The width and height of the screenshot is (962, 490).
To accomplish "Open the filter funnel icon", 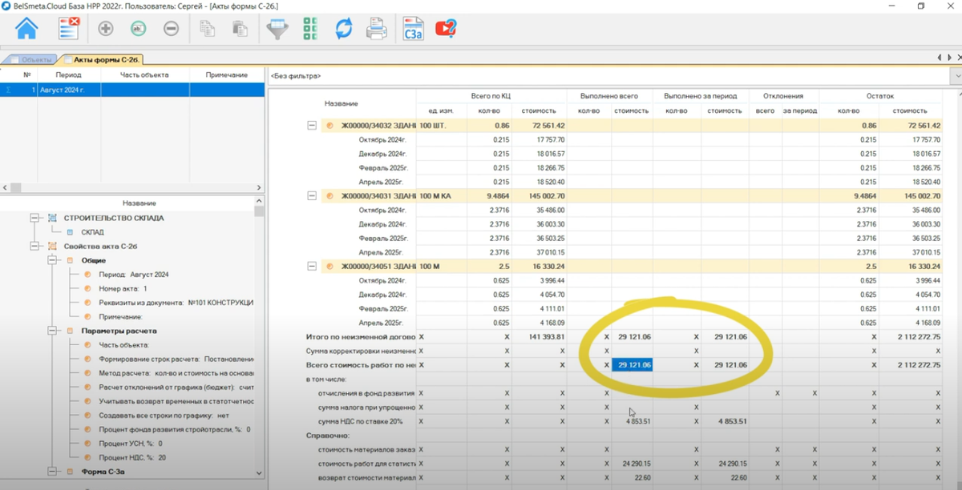I will pos(277,29).
